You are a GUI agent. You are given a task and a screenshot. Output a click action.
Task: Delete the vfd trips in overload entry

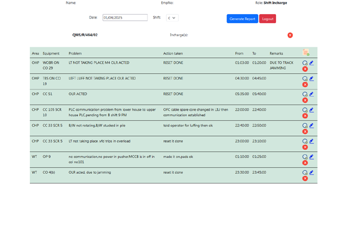(305, 147)
